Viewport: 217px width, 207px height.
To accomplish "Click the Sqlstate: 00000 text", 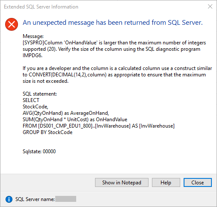I will click(39, 152).
